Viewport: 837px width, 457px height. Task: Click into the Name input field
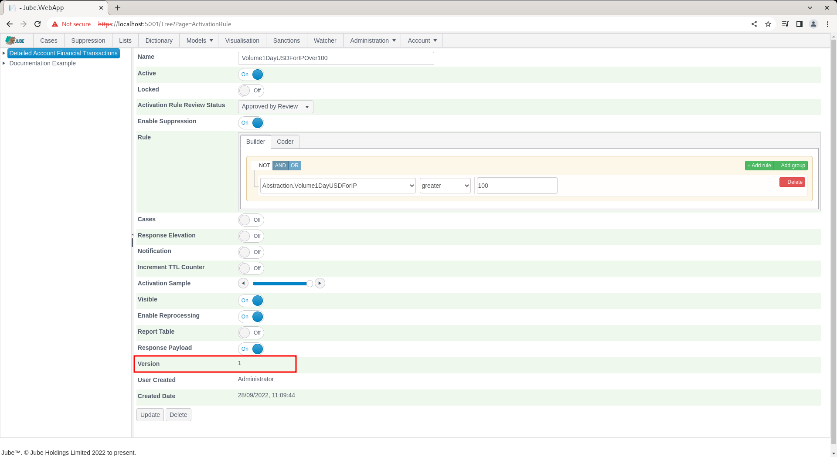click(336, 58)
